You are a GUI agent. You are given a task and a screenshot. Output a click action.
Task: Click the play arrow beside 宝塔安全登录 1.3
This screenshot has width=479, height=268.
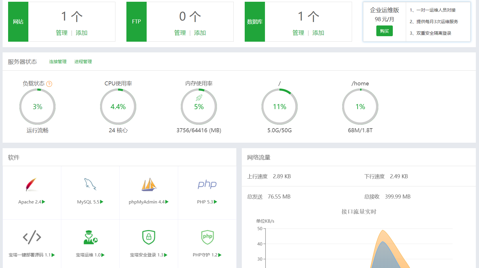166,255
